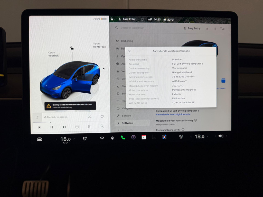Open the phone app in bottom bar
The image size is (263, 197).
point(123,137)
